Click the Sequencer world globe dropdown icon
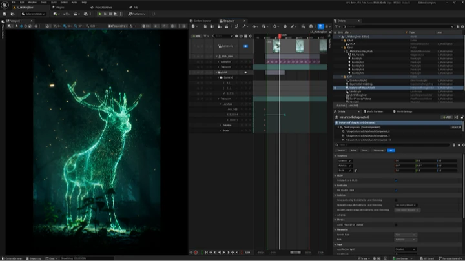This screenshot has height=261, width=465. pyautogui.click(x=194, y=26)
